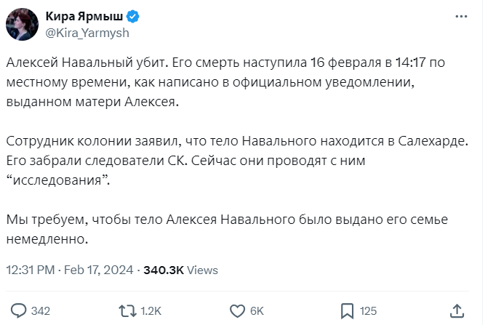View the 340.3K Views analytics
The image size is (485, 325).
(180, 270)
